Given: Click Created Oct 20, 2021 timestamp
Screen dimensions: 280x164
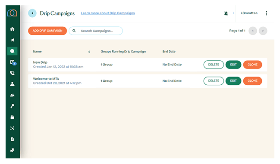Looking at the screenshot, I should [57, 83].
